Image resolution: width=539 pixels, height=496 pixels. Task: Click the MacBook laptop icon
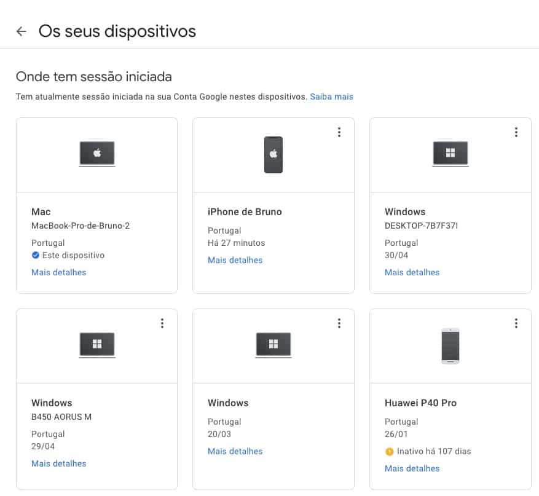click(97, 154)
